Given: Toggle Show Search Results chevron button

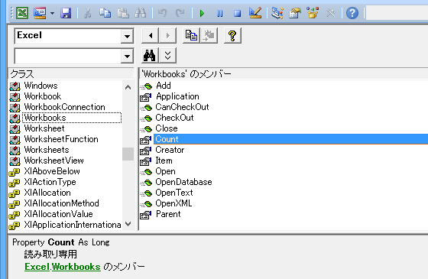Looking at the screenshot, I should point(167,56).
